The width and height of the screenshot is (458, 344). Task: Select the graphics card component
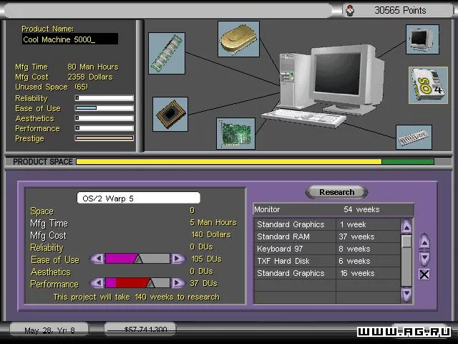coord(235,134)
